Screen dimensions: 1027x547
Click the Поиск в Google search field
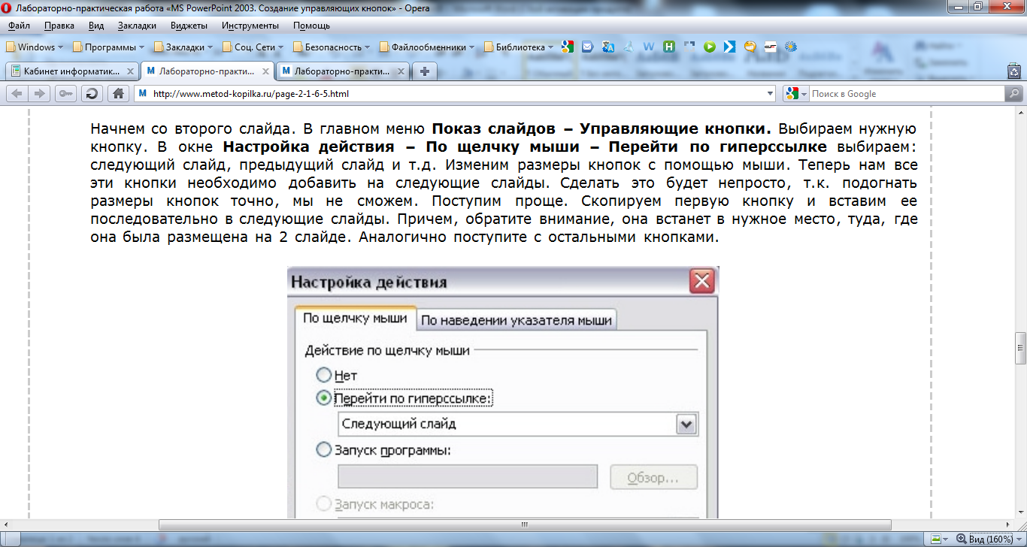(906, 94)
